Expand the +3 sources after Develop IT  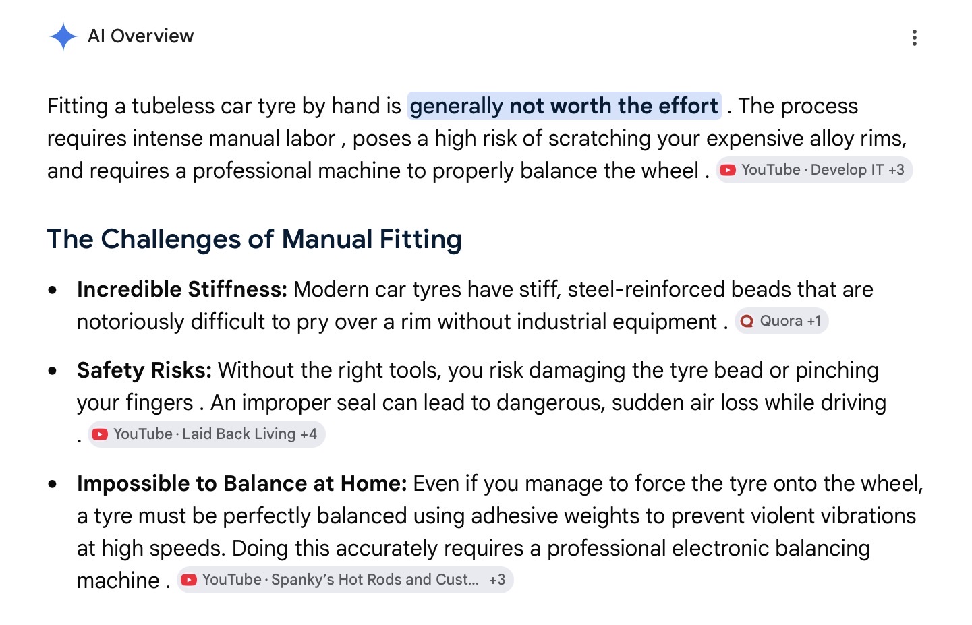(896, 170)
